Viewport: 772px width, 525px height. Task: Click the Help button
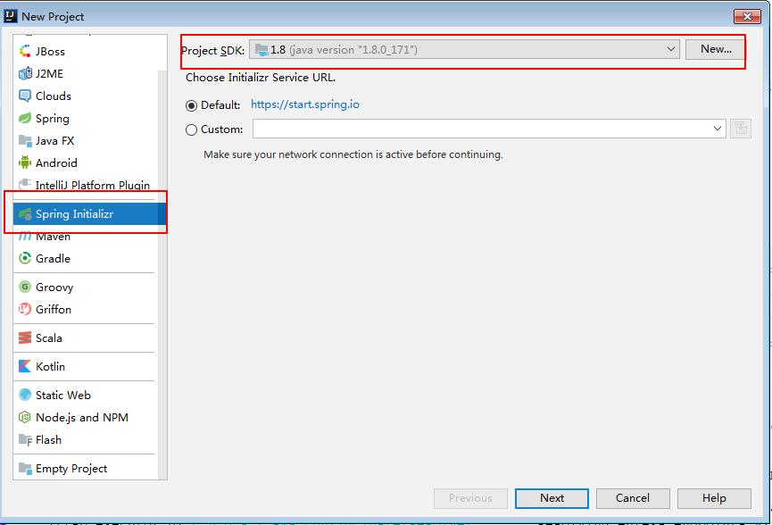[714, 498]
